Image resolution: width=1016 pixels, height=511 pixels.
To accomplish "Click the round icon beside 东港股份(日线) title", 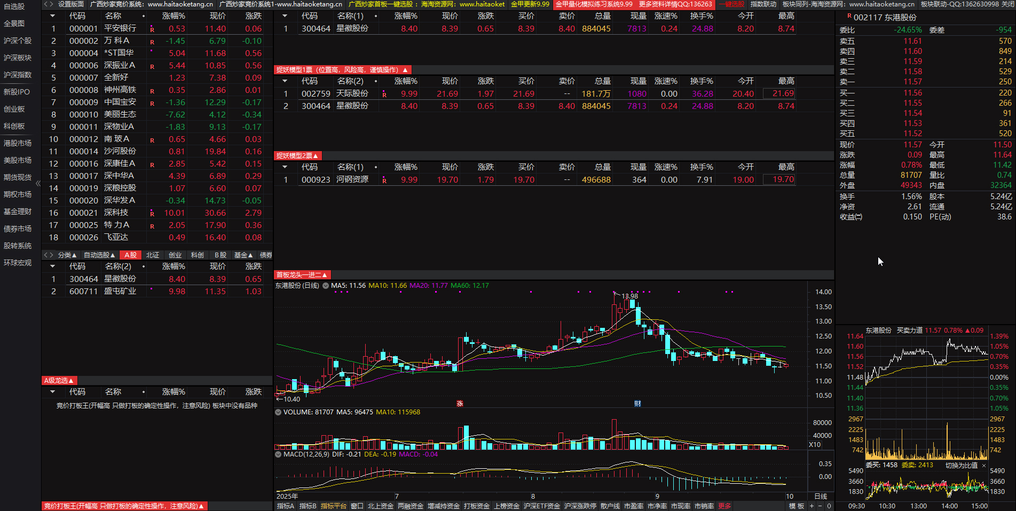I will [325, 286].
